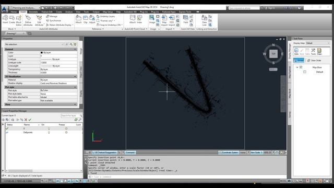Click the Clip reference icon

[86, 19]
